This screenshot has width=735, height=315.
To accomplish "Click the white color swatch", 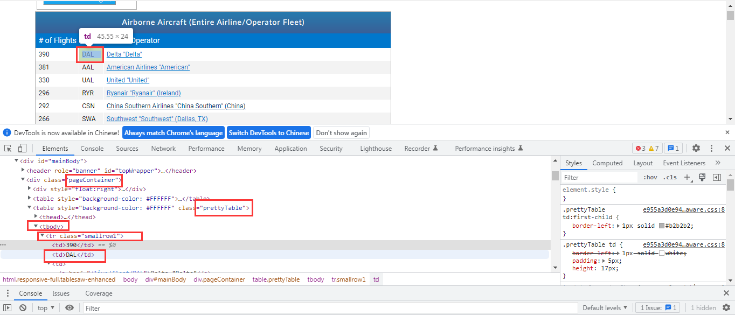I will tap(662, 253).
